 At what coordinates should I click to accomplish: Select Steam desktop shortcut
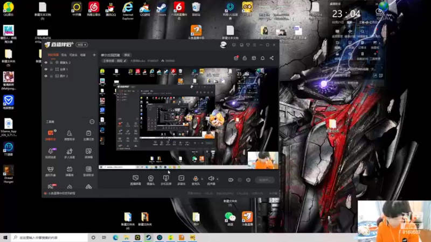(162, 9)
